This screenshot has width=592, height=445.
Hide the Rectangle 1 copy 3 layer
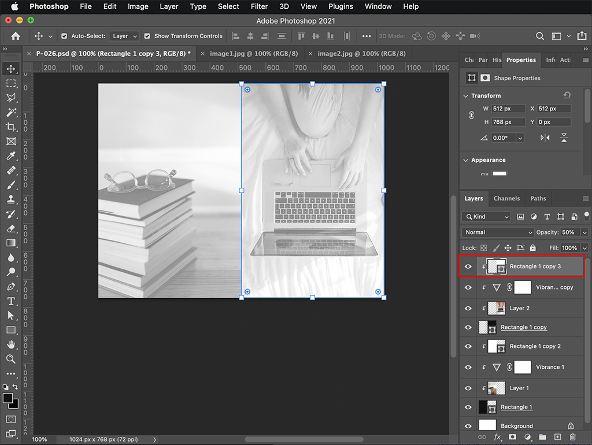468,266
